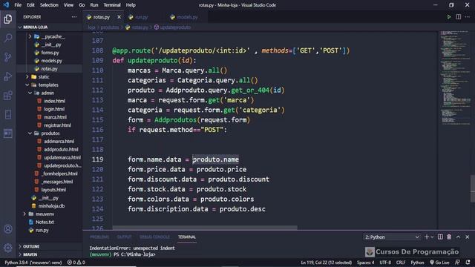Screen dimensions: 475x267
Task: Open new terminal launch profile dropdown arrow
Action: [x=432, y=237]
